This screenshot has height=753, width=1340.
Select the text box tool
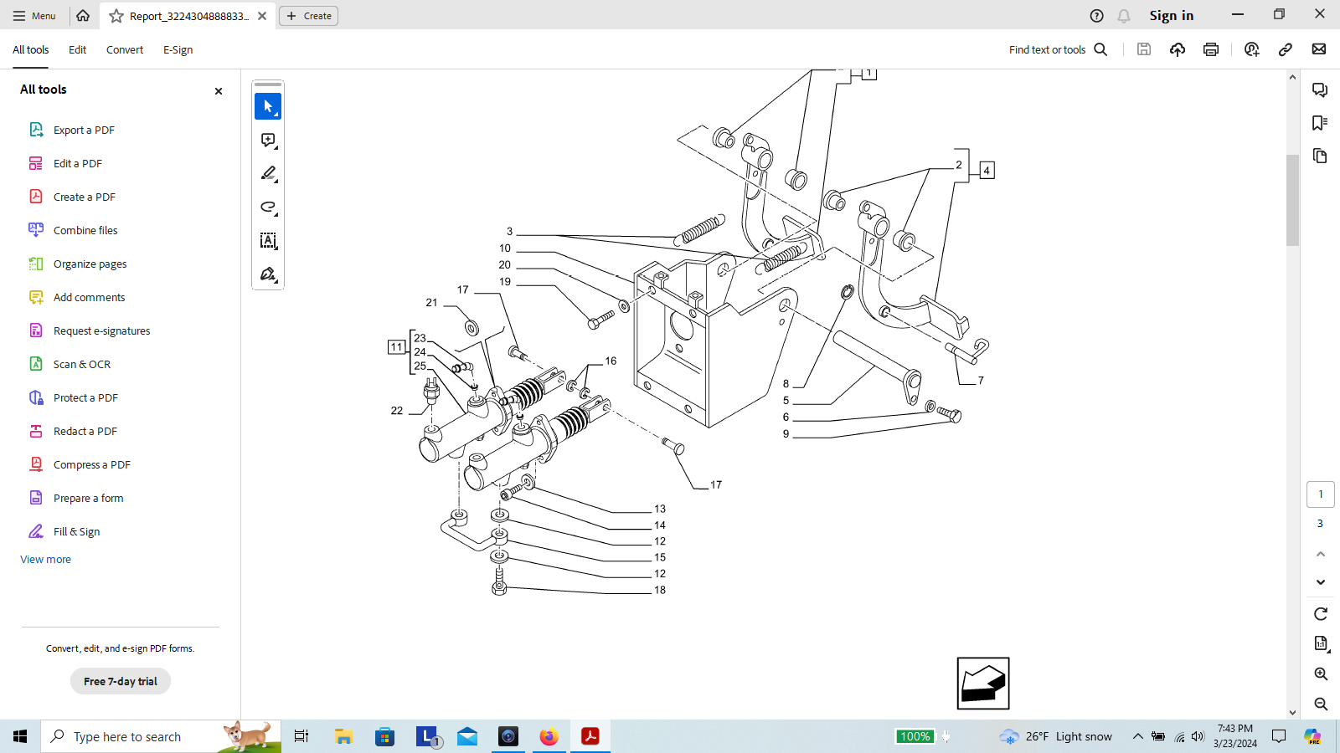tap(268, 240)
